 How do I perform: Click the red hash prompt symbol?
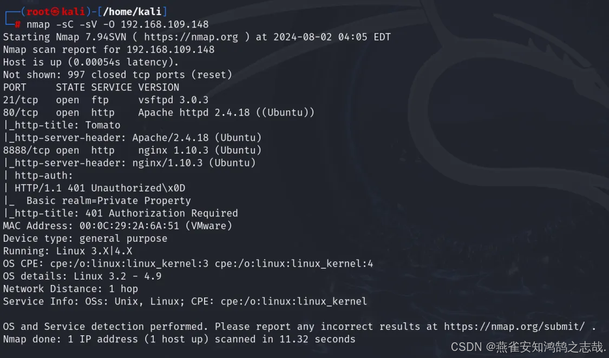[x=17, y=24]
